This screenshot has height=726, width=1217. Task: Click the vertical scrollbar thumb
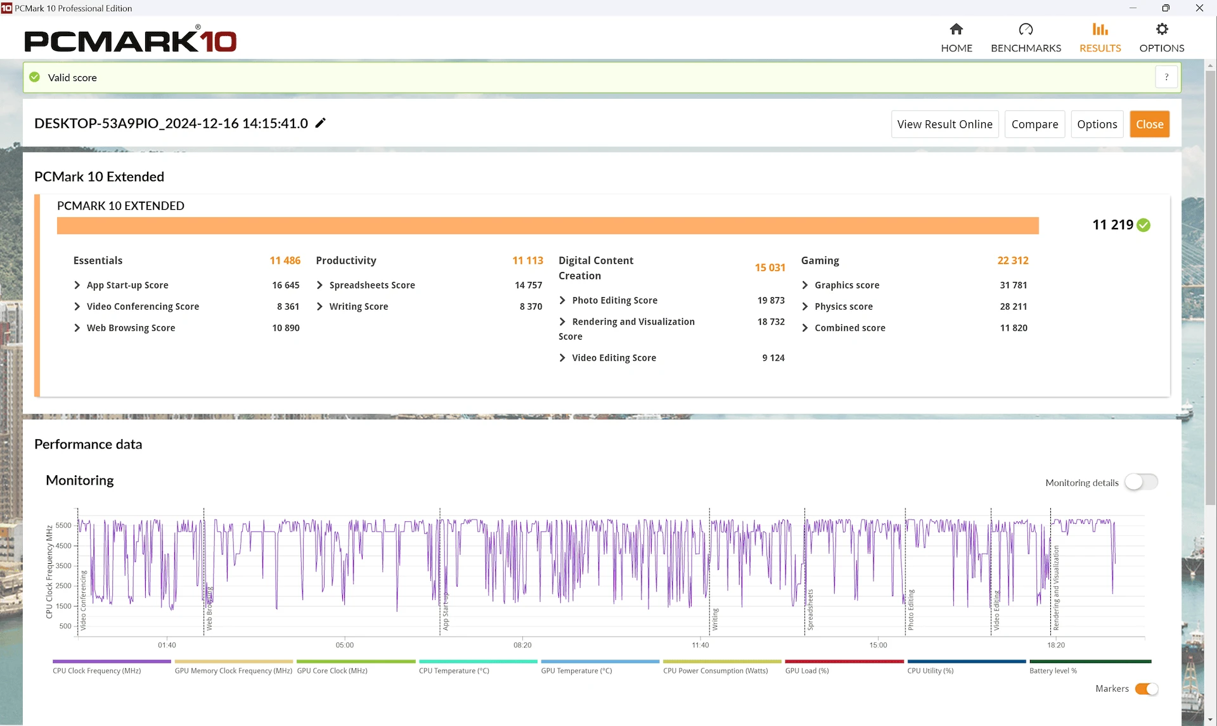pos(1210,288)
